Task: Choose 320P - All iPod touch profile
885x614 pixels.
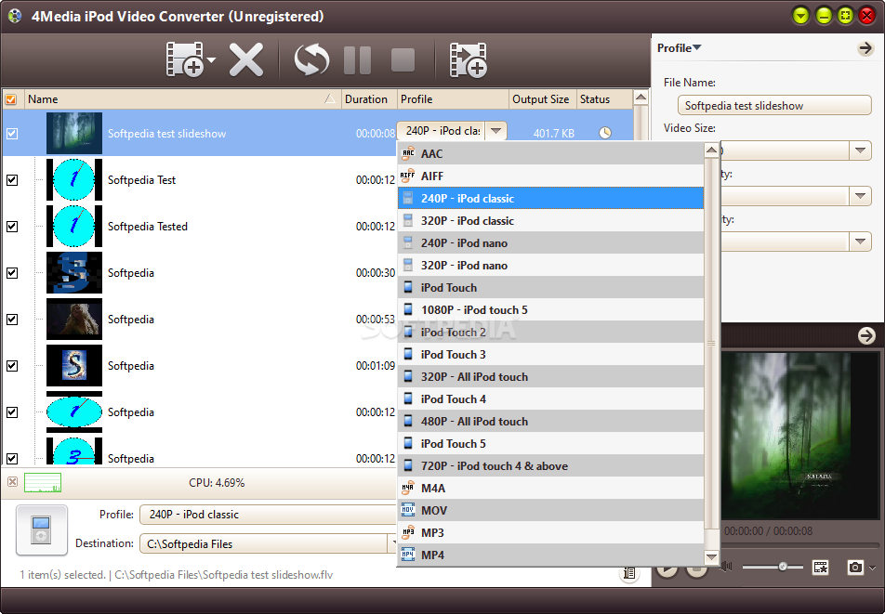Action: click(550, 376)
